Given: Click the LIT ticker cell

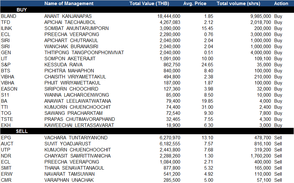Looking at the screenshot, I should pos(4,59).
